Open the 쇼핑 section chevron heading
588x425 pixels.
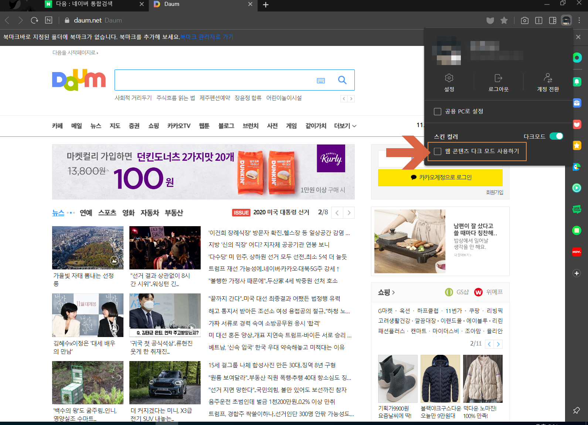click(x=386, y=292)
